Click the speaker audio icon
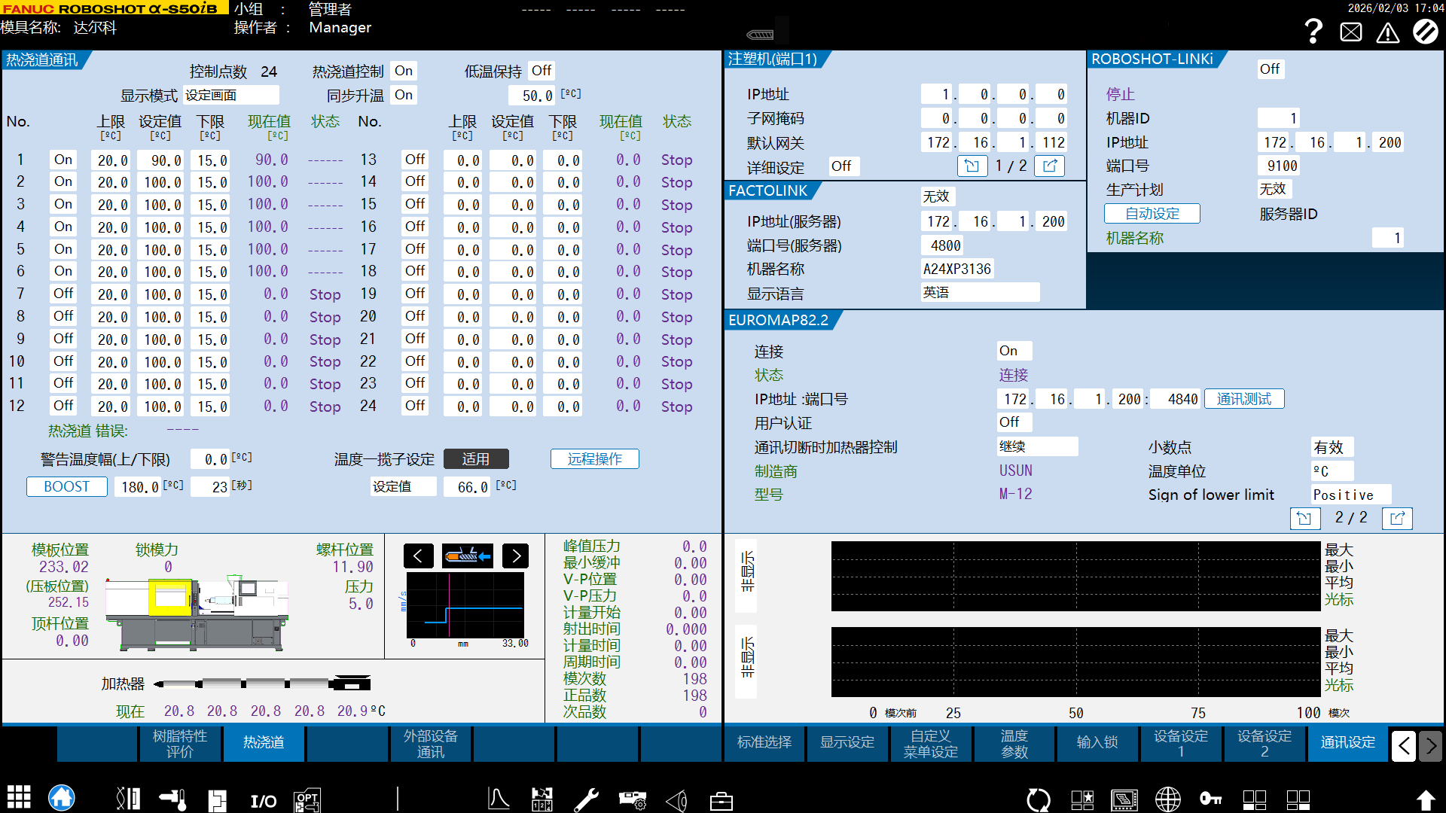The height and width of the screenshot is (813, 1446). (677, 800)
